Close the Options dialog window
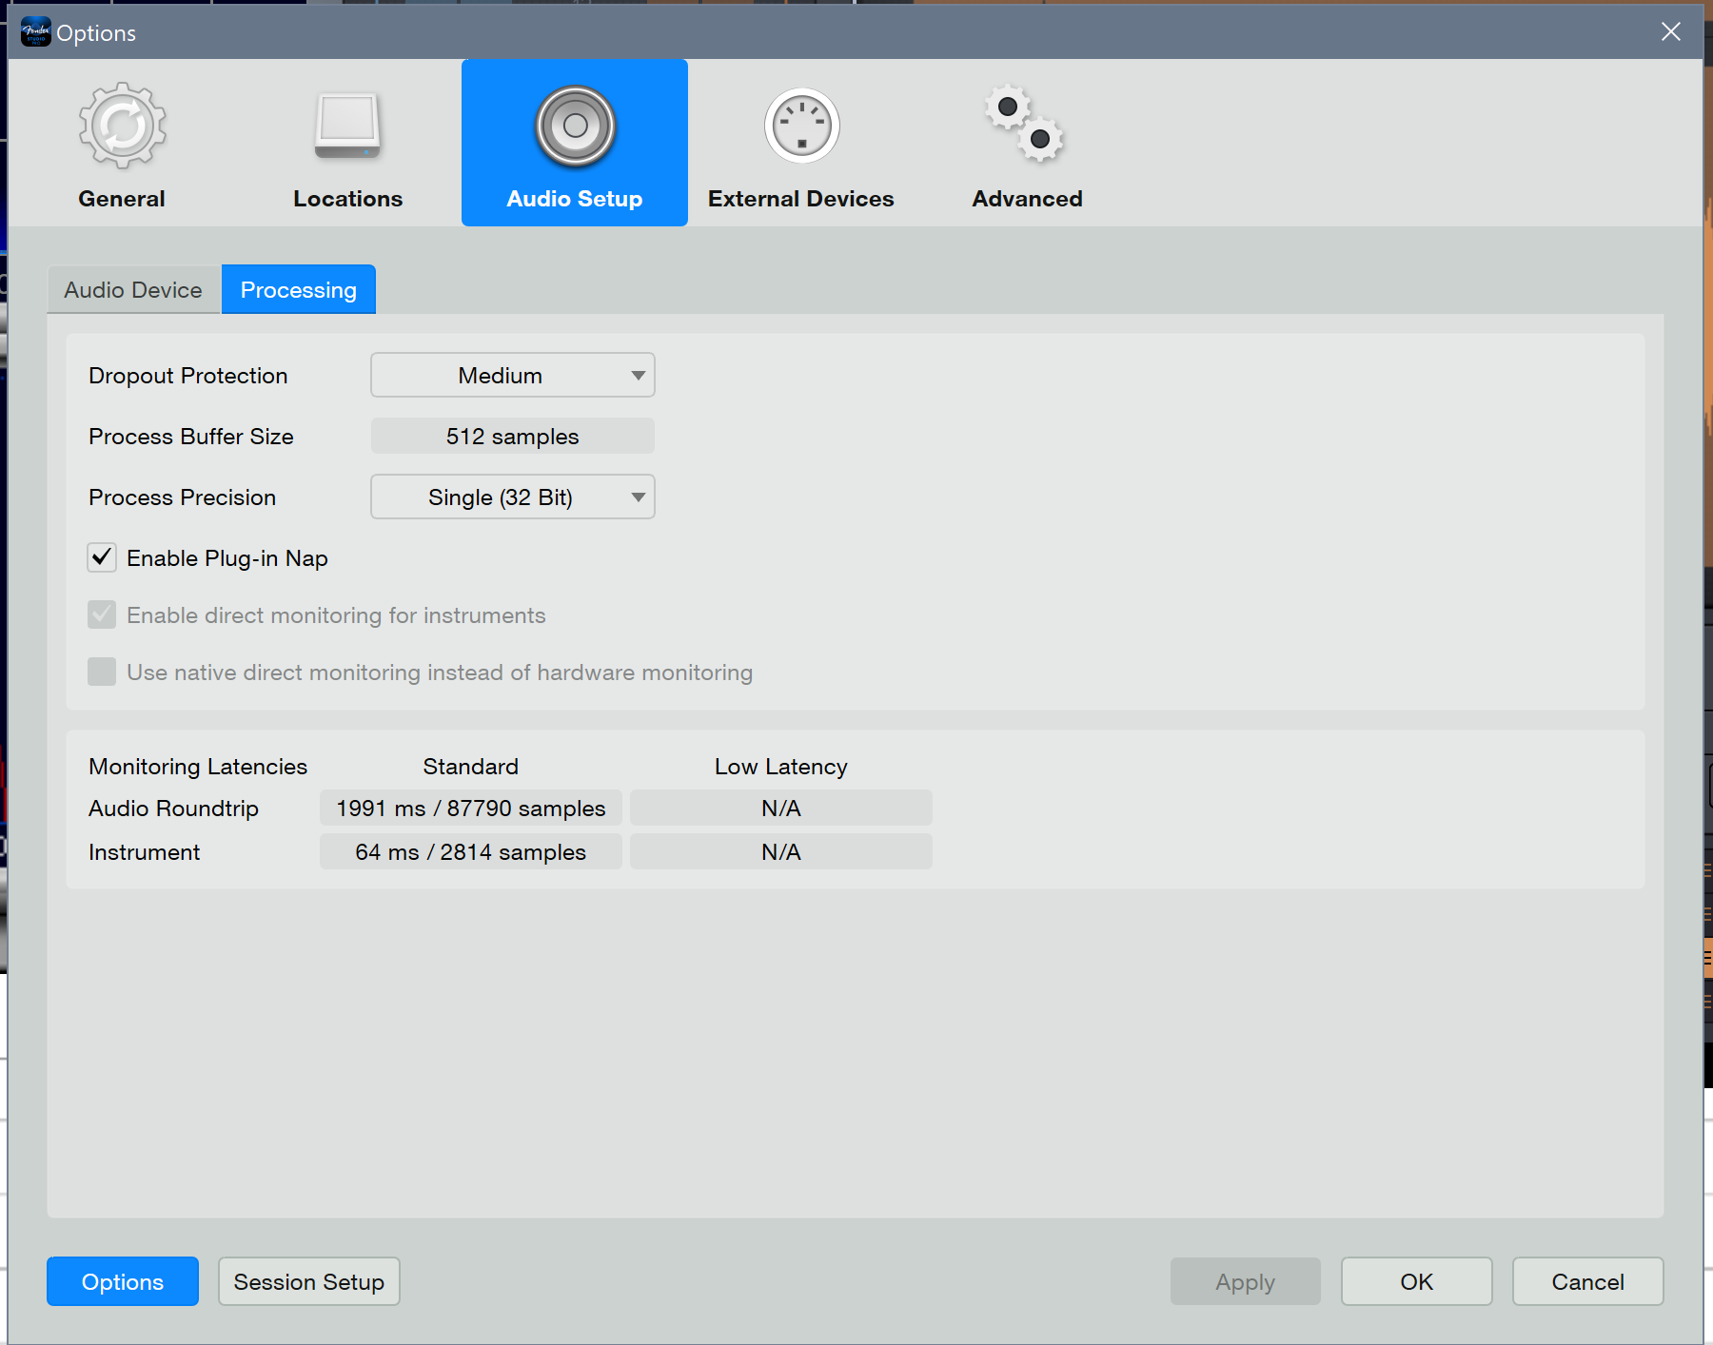Screen dimensions: 1713x1345 click(1670, 32)
